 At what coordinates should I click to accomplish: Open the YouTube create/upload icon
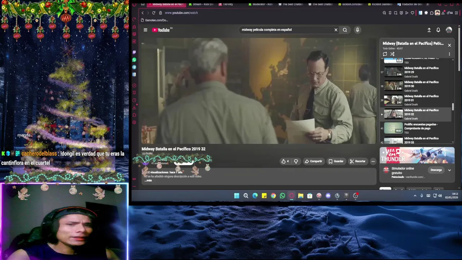tap(429, 30)
